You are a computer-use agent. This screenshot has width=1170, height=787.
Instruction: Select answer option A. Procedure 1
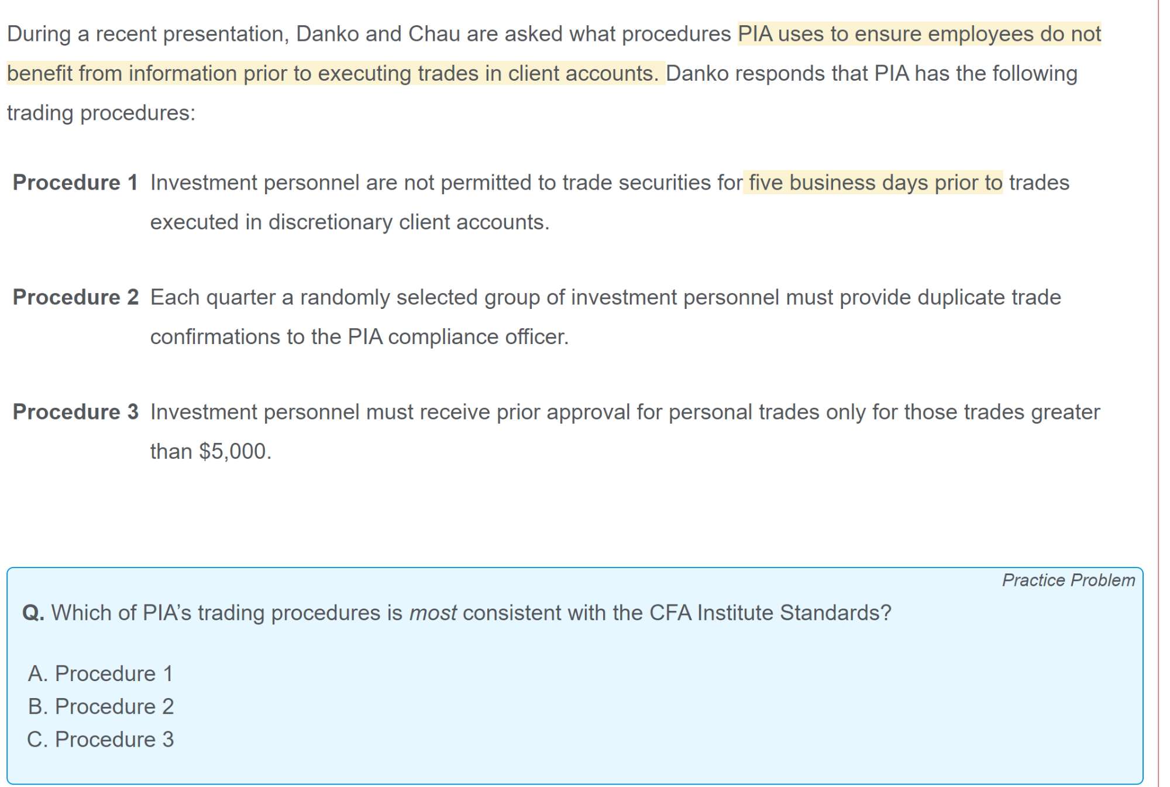pyautogui.click(x=100, y=673)
